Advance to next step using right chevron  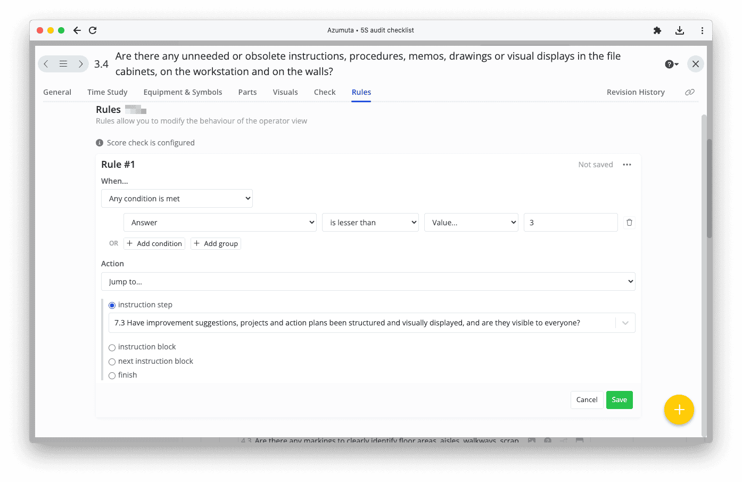click(81, 63)
